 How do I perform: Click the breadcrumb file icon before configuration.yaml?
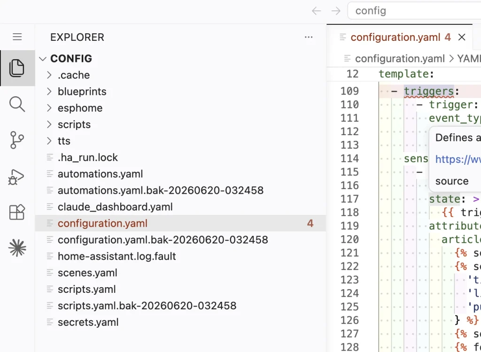[x=347, y=58]
